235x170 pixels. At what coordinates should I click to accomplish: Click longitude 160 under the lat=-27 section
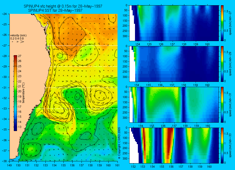pos(207,44)
